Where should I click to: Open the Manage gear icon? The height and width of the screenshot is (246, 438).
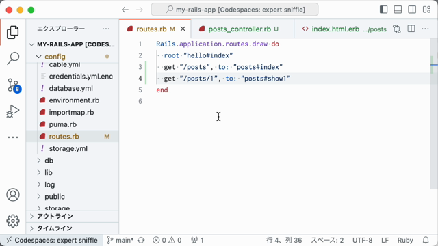(13, 221)
